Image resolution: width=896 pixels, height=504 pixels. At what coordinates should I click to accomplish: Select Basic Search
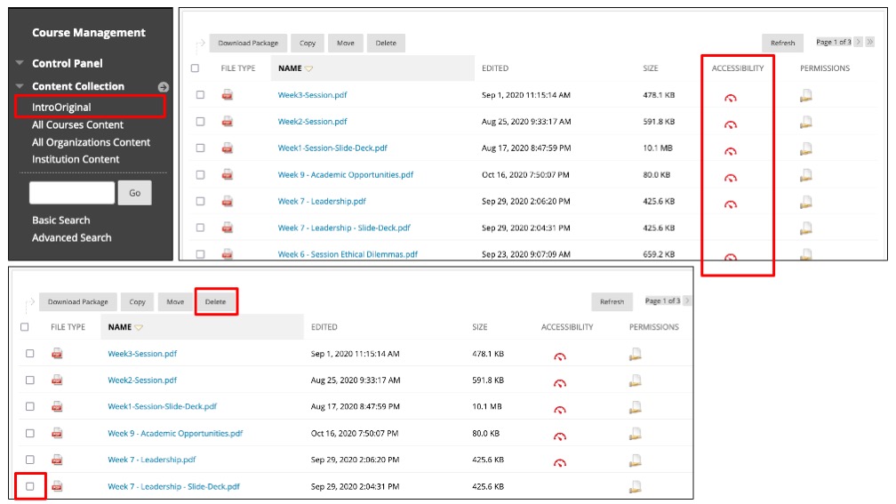coord(60,220)
